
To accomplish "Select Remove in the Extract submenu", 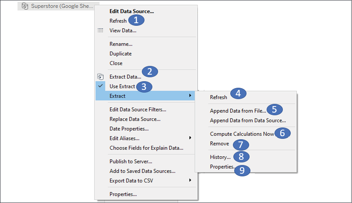I will 219,143.
